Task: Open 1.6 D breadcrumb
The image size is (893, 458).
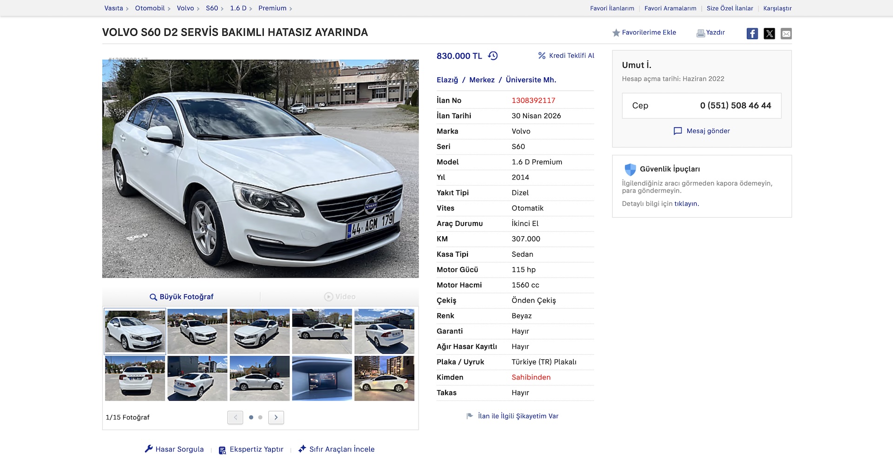Action: click(x=238, y=8)
